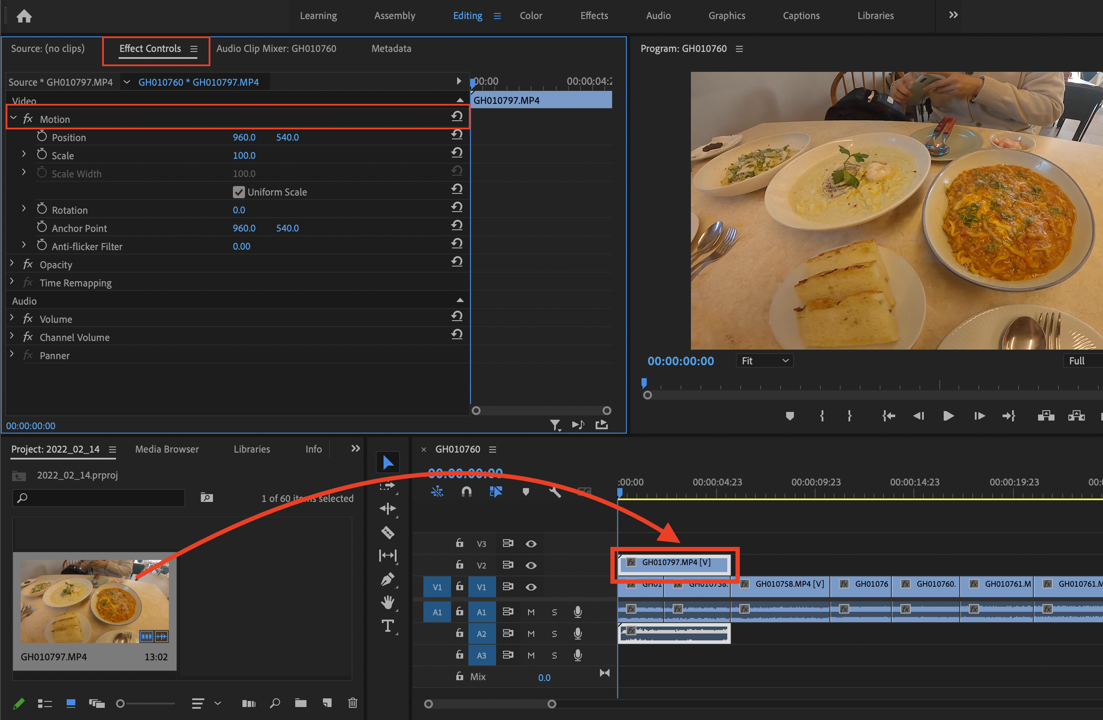This screenshot has height=720, width=1103.
Task: Switch to the Color workspace
Action: 530,16
